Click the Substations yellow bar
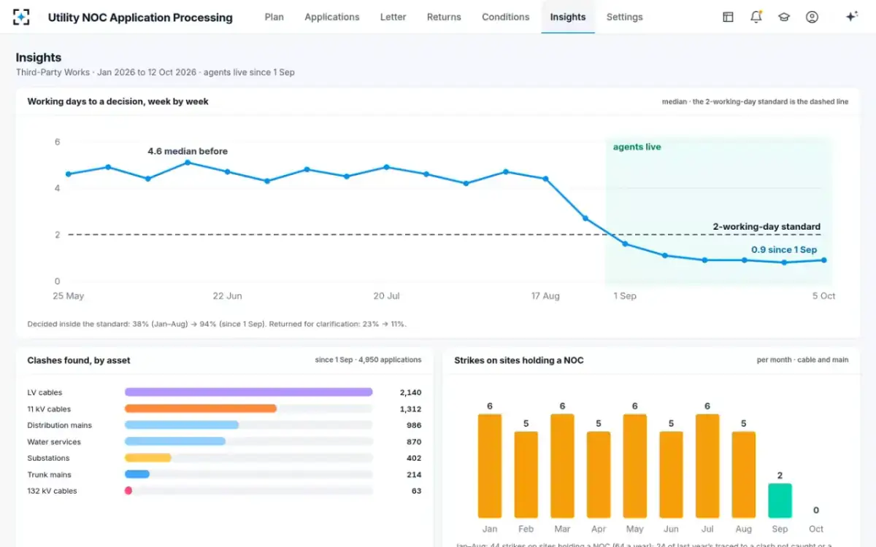The image size is (876, 547). (148, 458)
